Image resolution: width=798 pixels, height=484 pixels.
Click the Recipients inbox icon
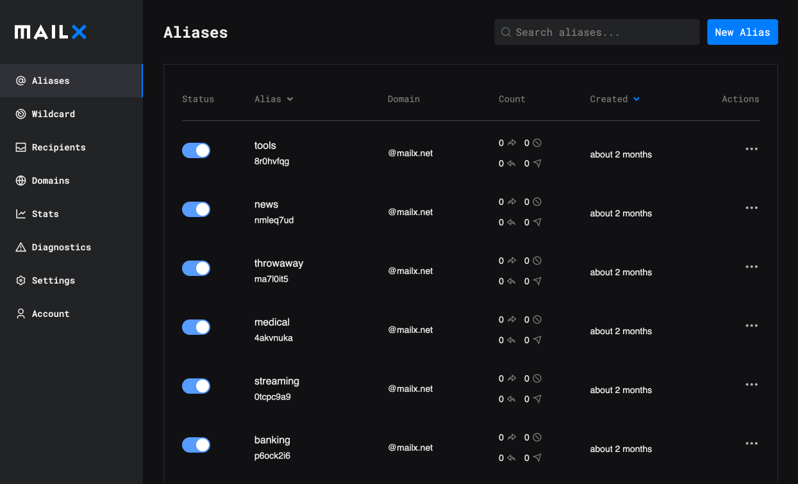point(21,147)
